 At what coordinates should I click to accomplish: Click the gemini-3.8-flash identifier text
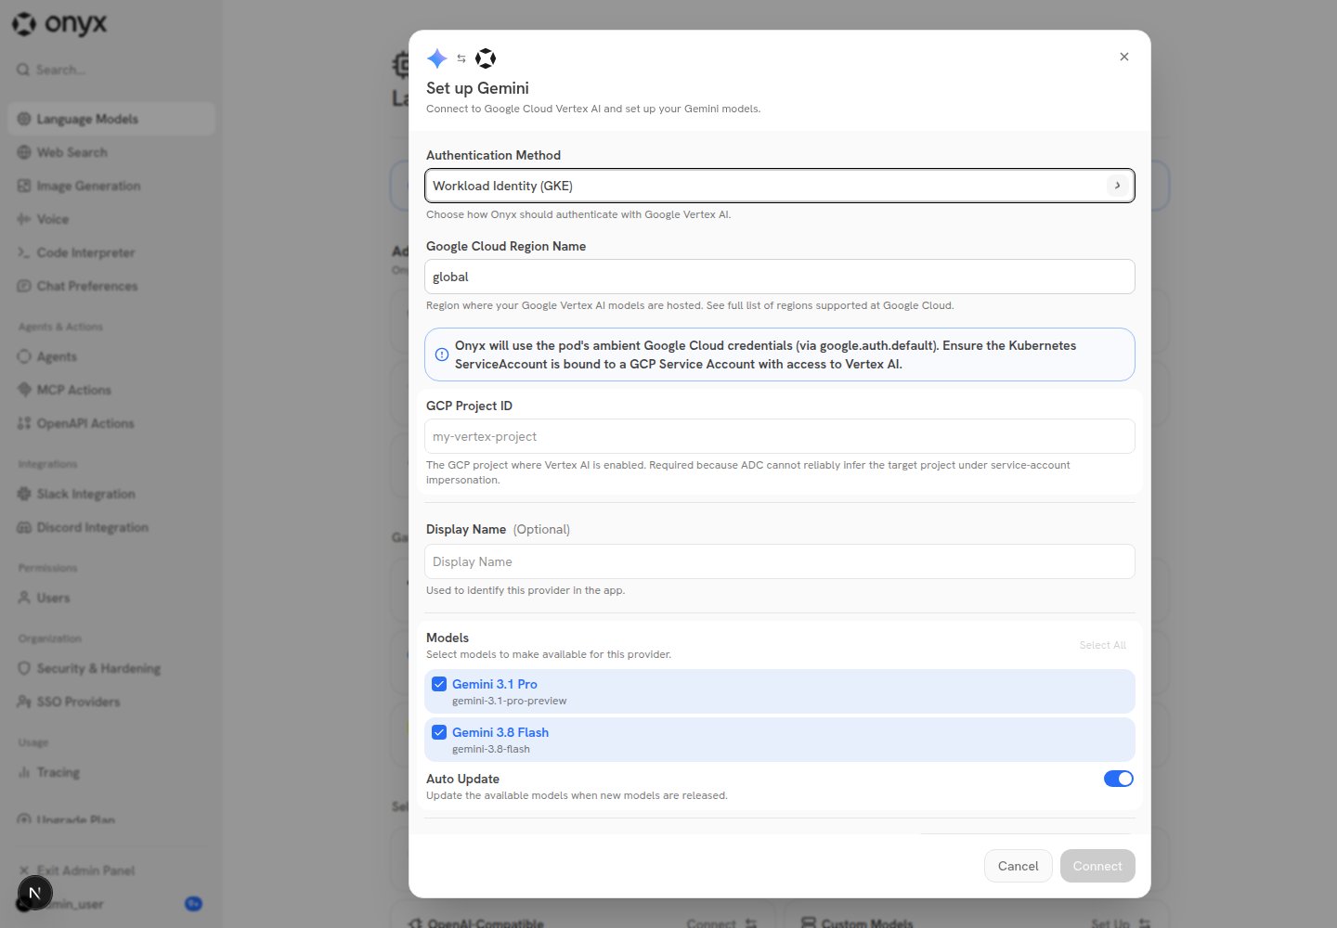pyautogui.click(x=491, y=749)
